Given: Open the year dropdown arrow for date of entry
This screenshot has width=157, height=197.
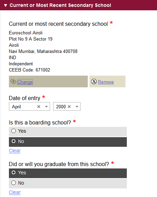Looking at the screenshot, I should coord(77,107).
